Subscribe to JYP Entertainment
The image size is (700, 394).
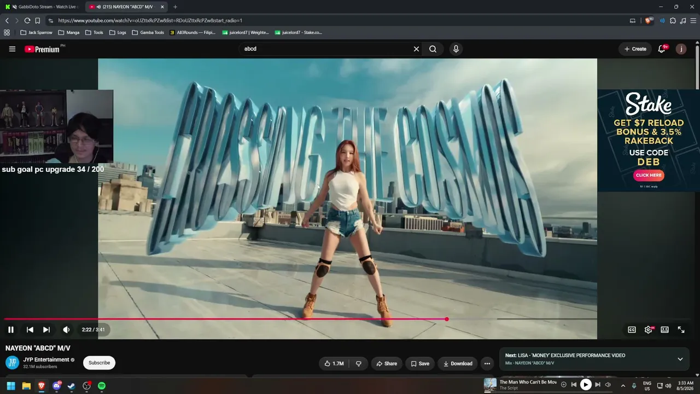point(99,363)
